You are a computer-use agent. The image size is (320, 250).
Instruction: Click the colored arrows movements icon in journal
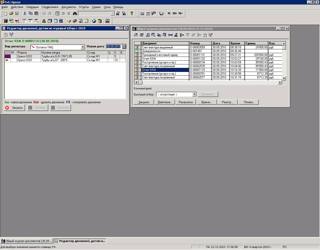tap(182, 35)
